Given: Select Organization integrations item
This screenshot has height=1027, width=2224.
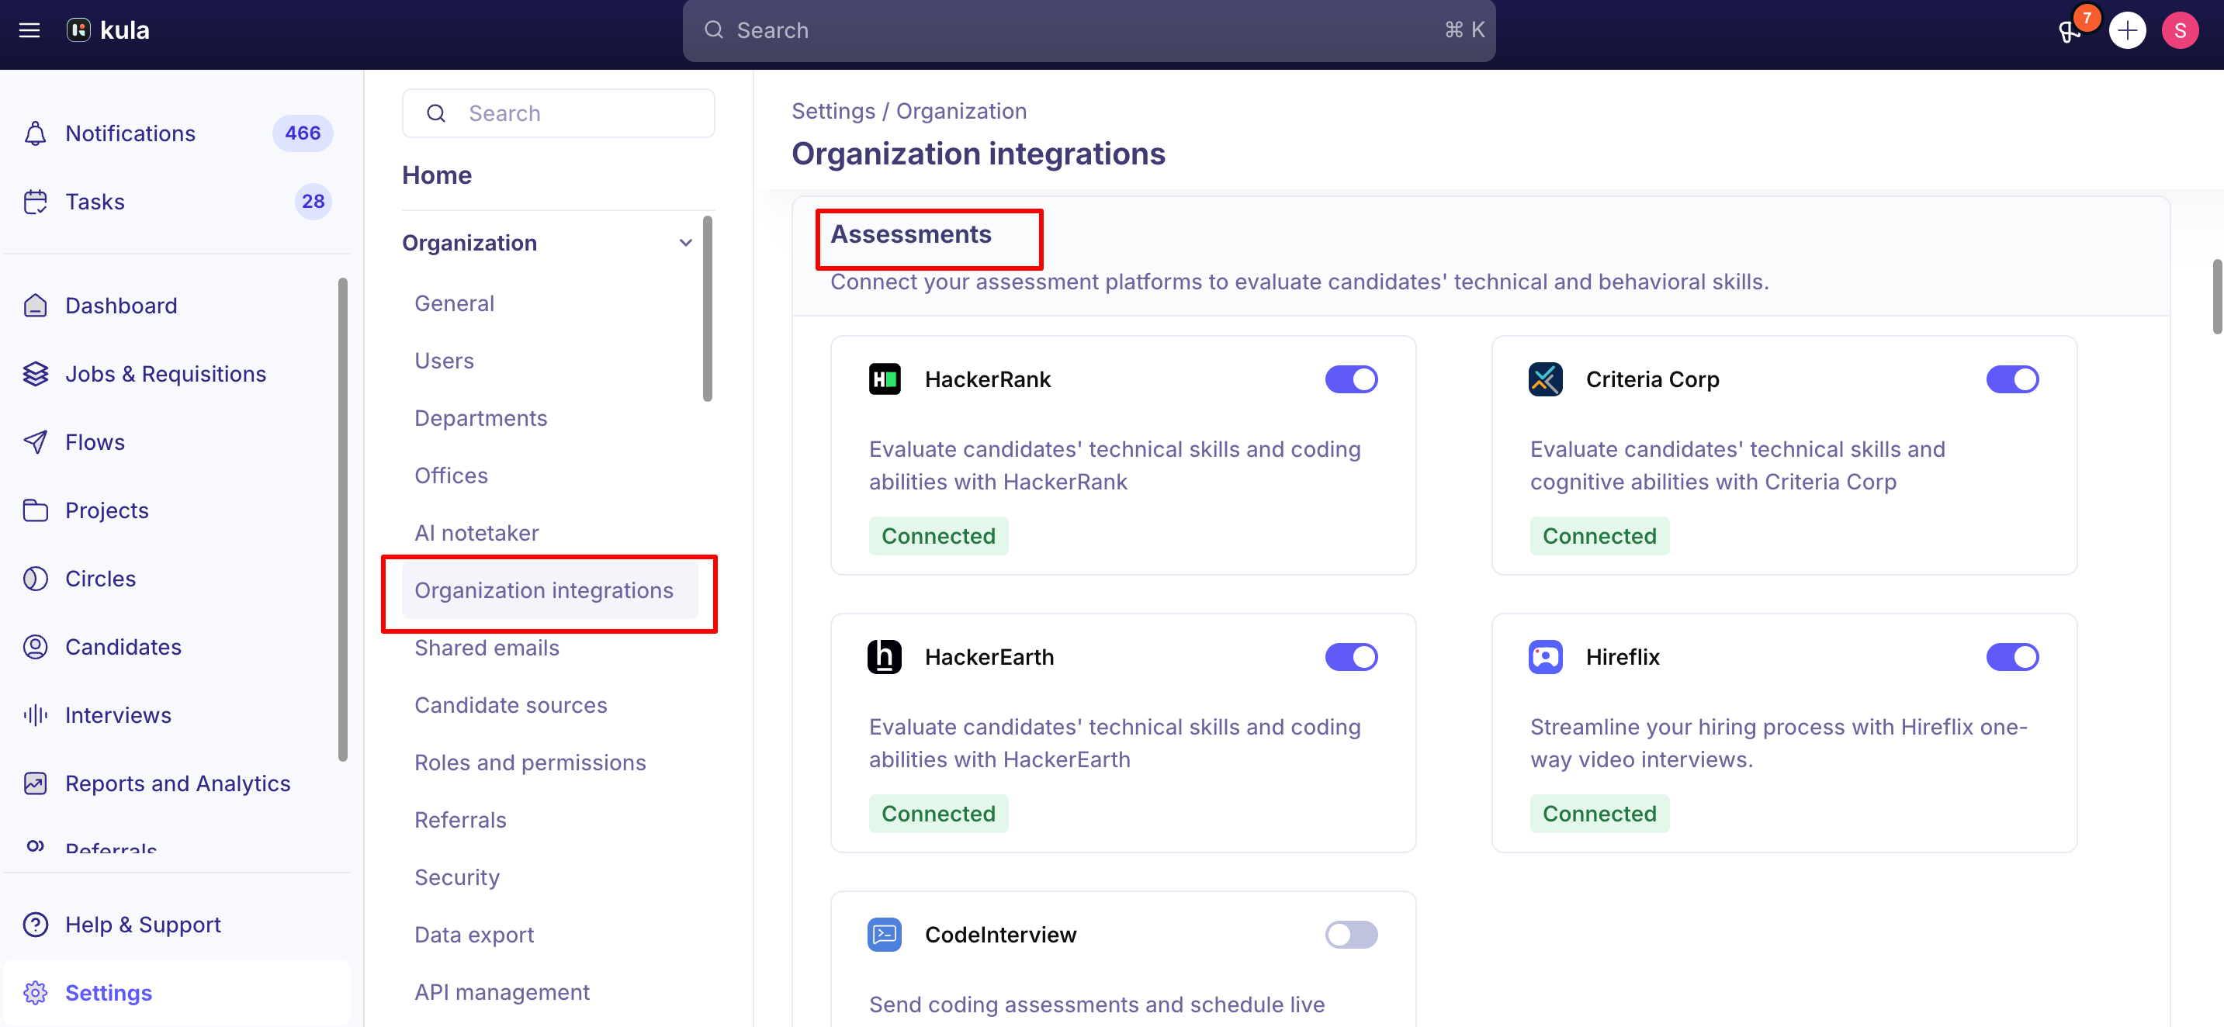Looking at the screenshot, I should tap(549, 590).
